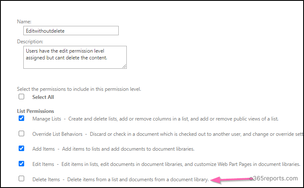Uncheck the Manage Lists checkbox
The height and width of the screenshot is (188, 304).
coord(21,118)
